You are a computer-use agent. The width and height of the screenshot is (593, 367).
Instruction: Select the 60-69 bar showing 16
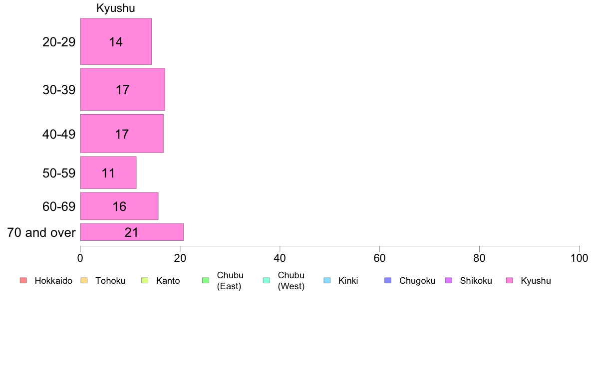[x=119, y=206]
